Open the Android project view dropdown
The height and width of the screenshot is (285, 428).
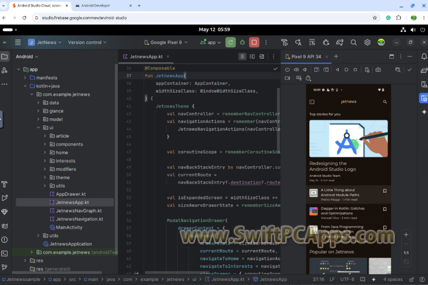click(x=27, y=56)
